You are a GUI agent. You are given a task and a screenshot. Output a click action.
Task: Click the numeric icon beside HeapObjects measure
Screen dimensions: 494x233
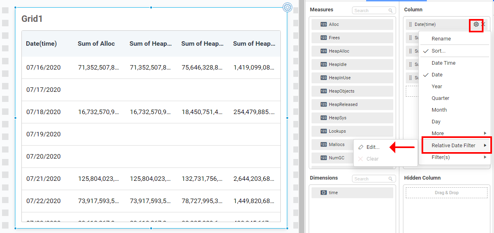(323, 91)
